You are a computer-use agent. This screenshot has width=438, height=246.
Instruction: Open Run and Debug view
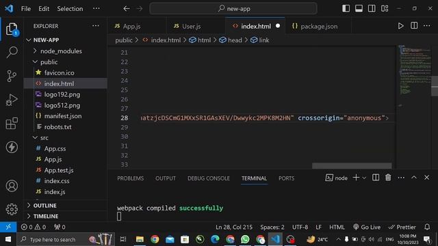point(12,100)
